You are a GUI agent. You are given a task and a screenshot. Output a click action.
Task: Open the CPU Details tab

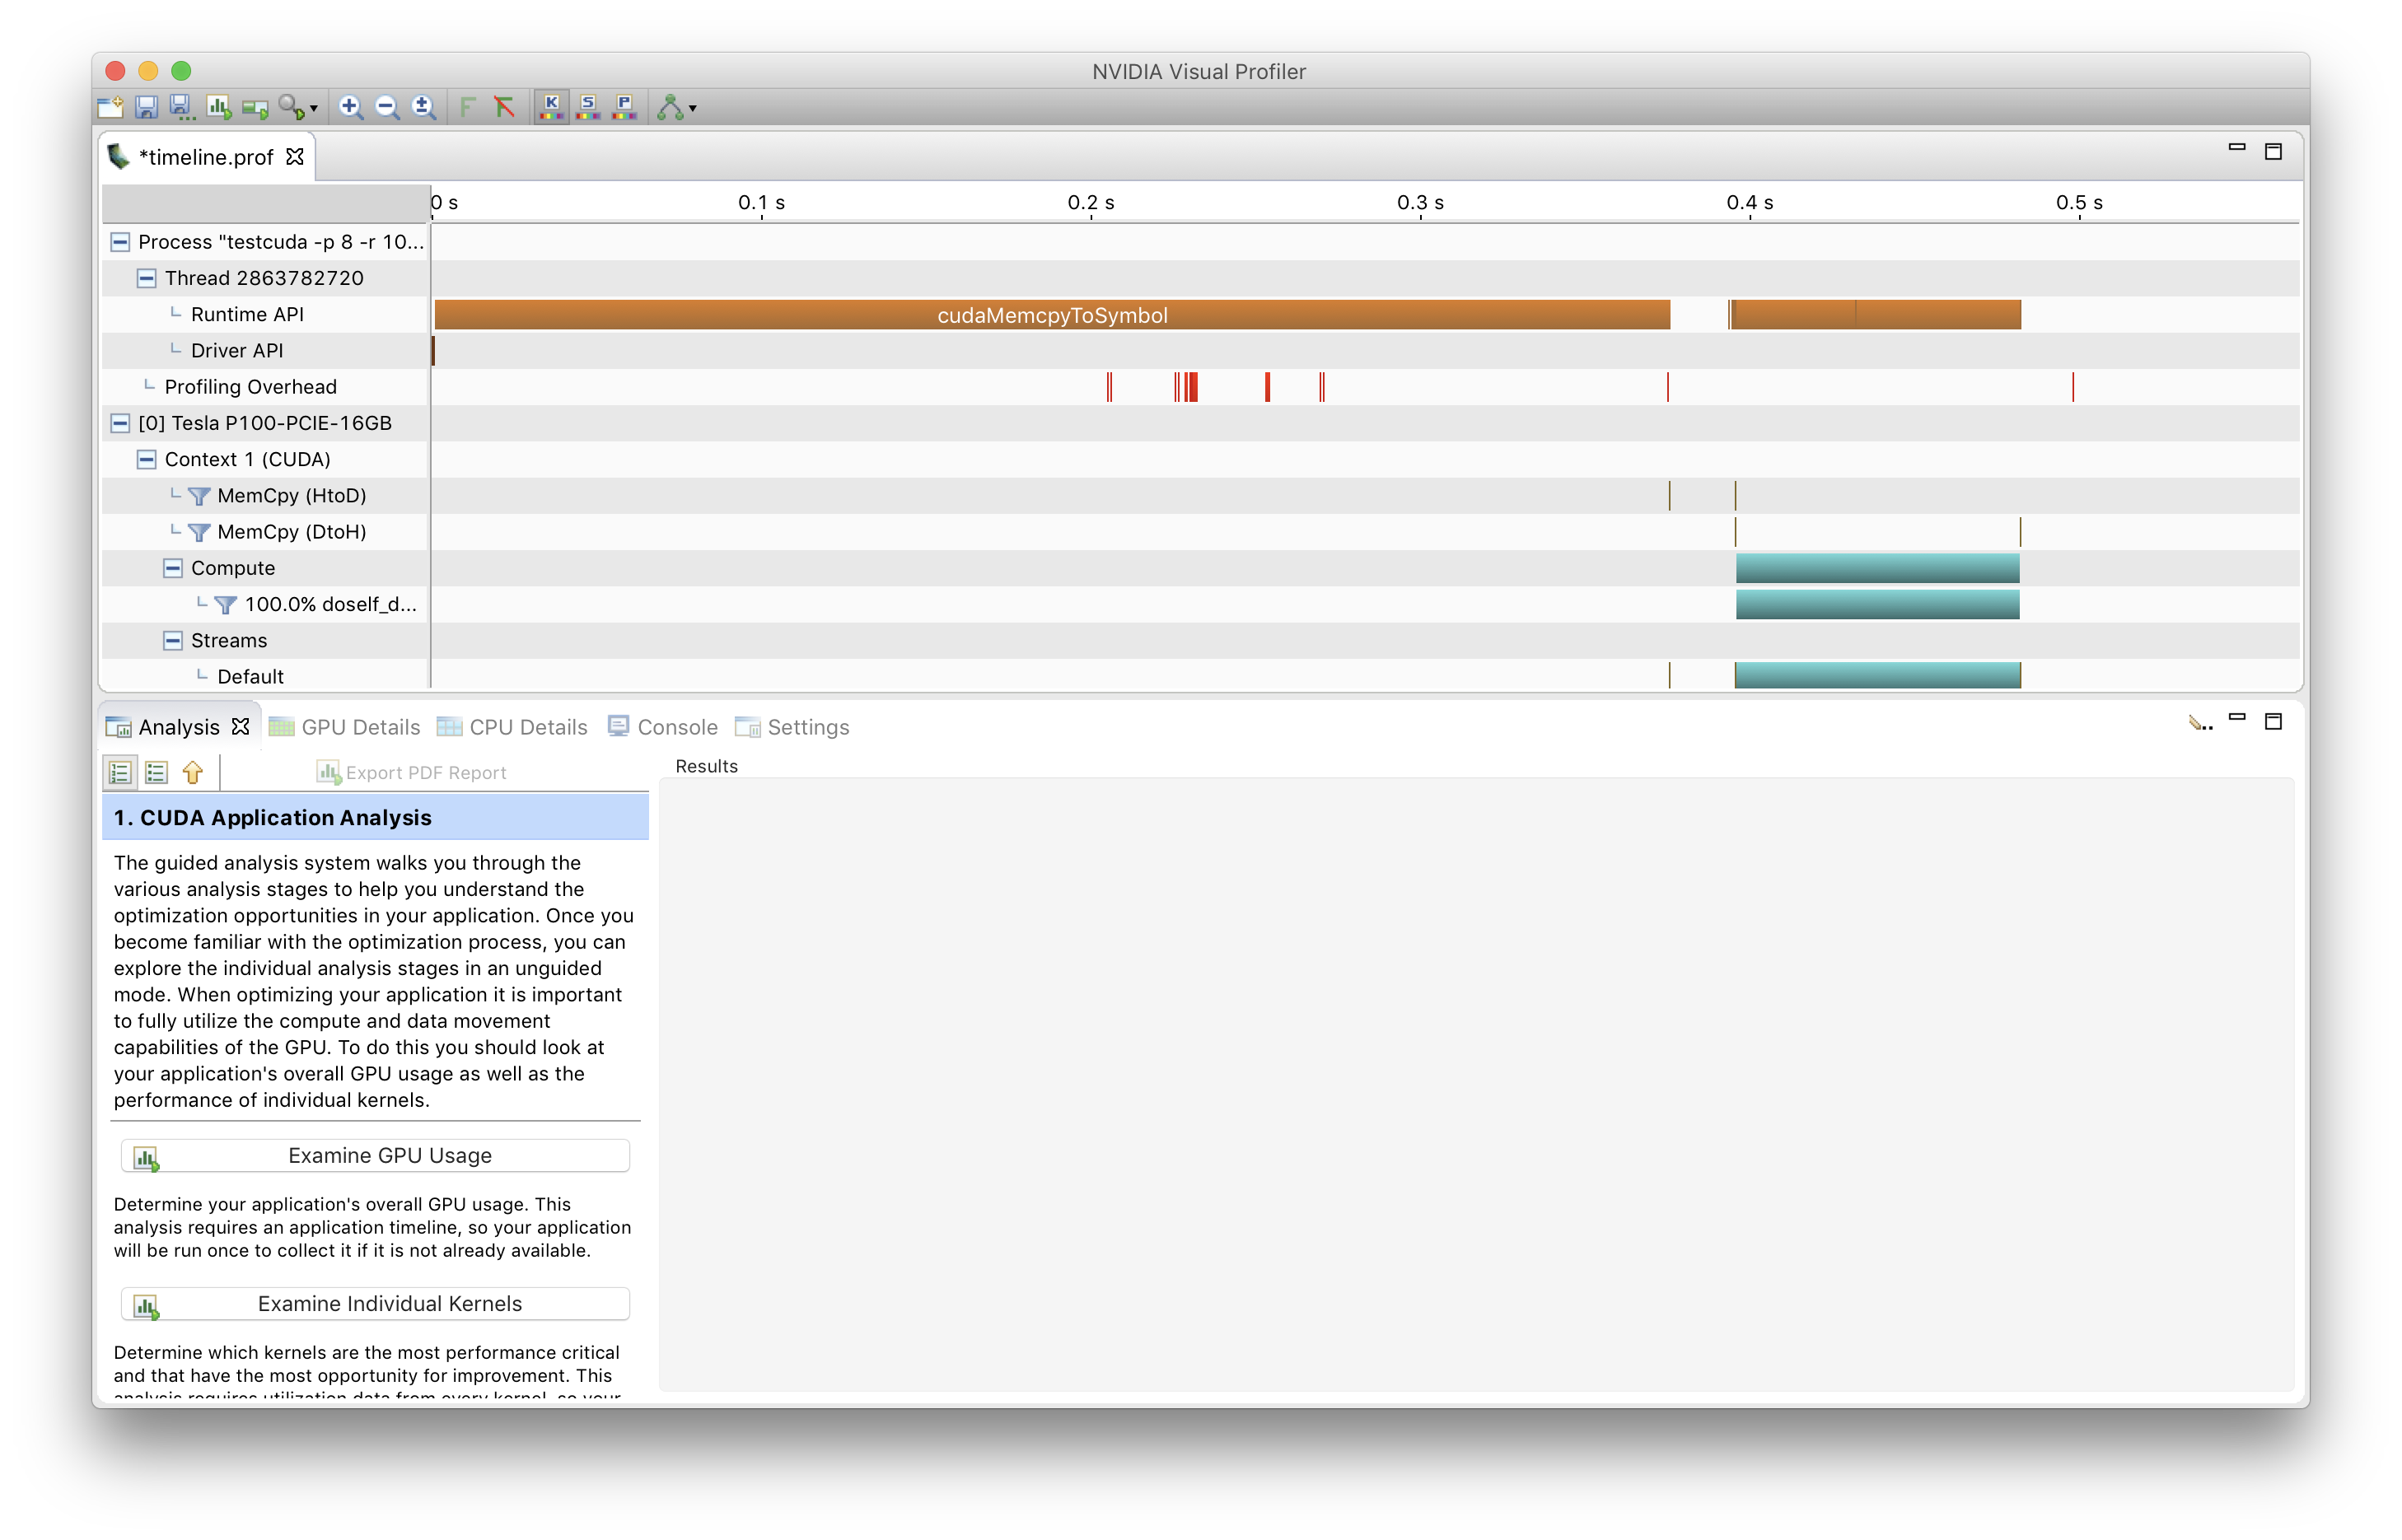tap(513, 727)
